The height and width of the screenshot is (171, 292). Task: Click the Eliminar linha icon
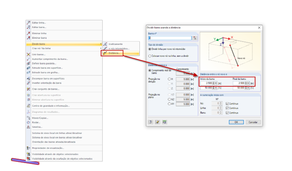click(28, 33)
